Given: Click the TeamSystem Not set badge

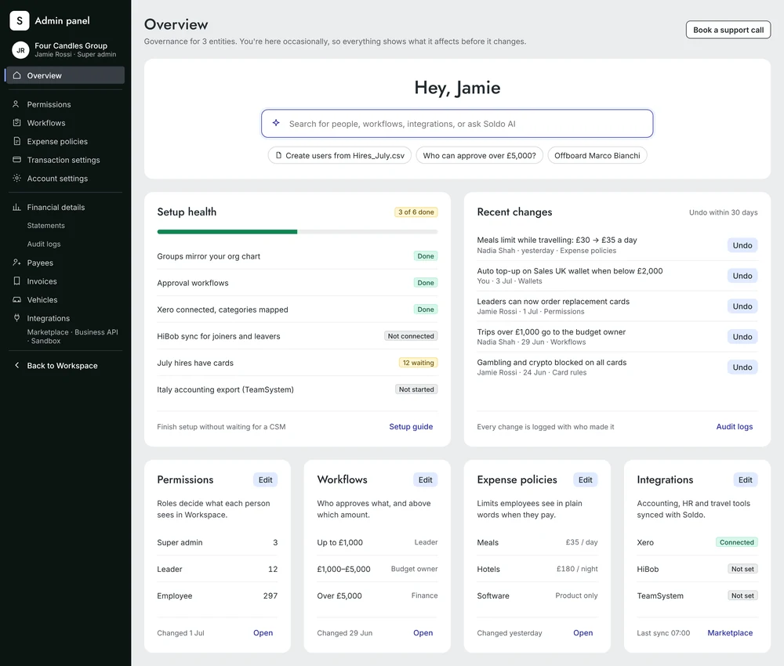Looking at the screenshot, I should [742, 595].
